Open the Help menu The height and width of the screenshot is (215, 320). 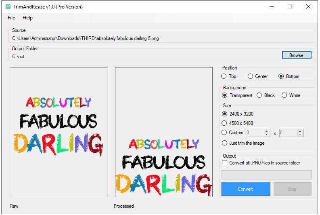click(27, 18)
